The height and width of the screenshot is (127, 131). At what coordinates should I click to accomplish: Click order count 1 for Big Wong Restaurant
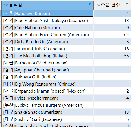point(112,84)
